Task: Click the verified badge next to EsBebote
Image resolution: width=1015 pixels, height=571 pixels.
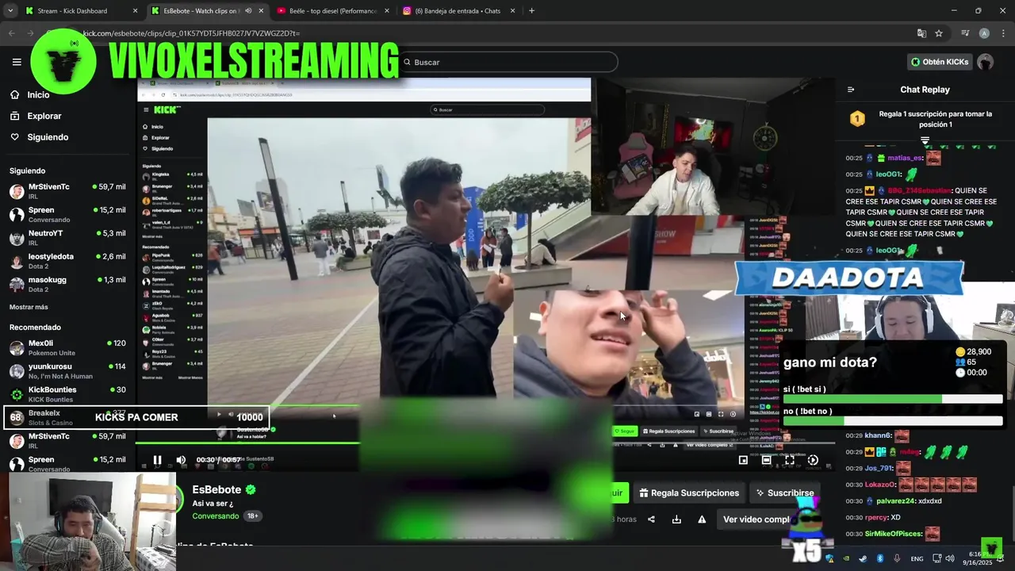Action: tap(251, 490)
